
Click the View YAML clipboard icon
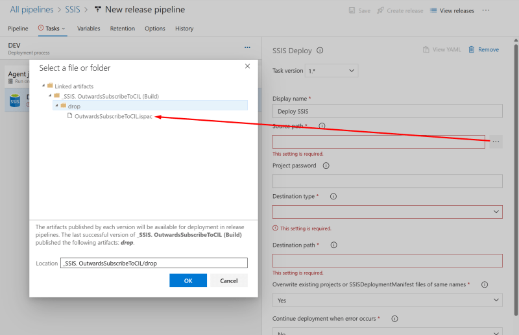click(426, 50)
